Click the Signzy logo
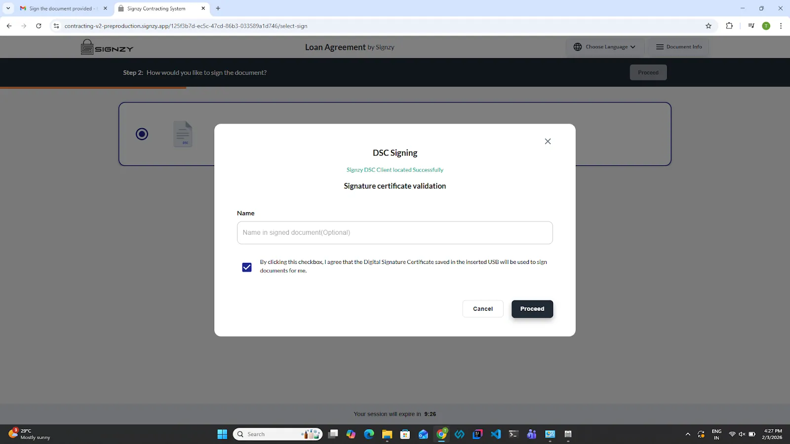Screen dimensions: 790x444 (107, 47)
